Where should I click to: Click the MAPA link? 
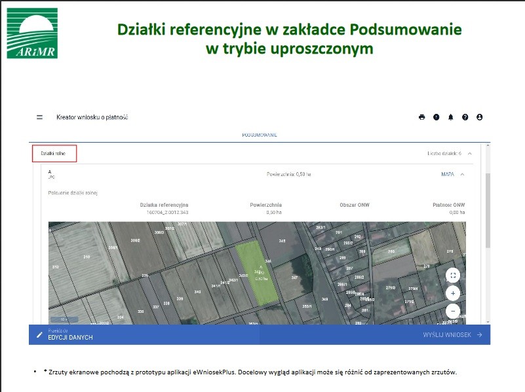(x=448, y=174)
